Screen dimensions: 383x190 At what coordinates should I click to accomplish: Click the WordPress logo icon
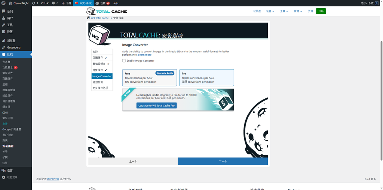click(3, 3)
